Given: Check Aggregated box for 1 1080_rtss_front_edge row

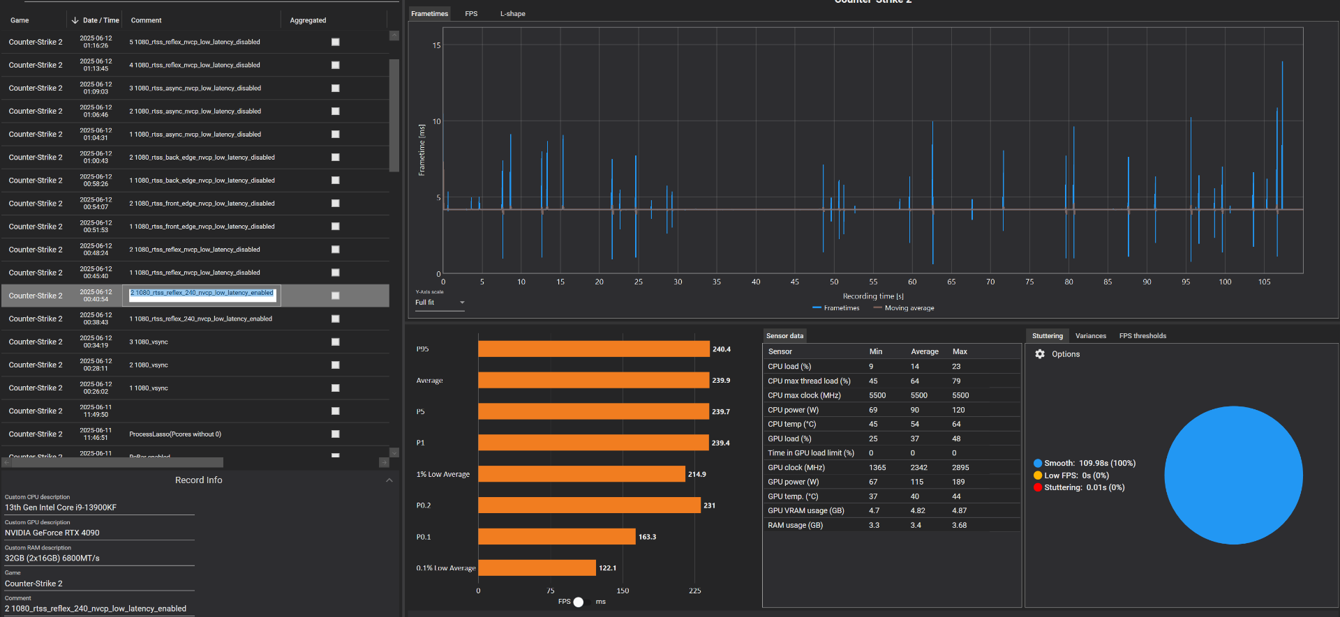Looking at the screenshot, I should pyautogui.click(x=335, y=226).
